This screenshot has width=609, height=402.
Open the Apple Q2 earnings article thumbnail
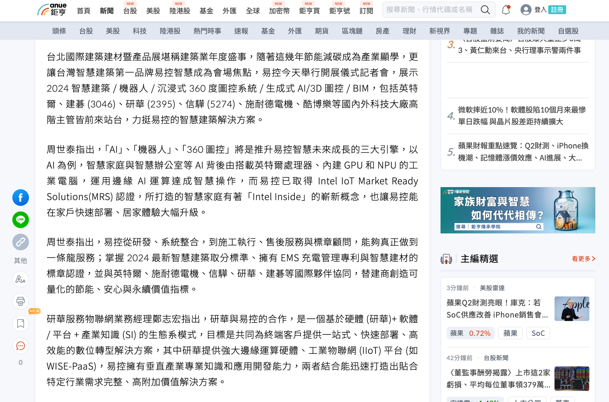tap(572, 309)
